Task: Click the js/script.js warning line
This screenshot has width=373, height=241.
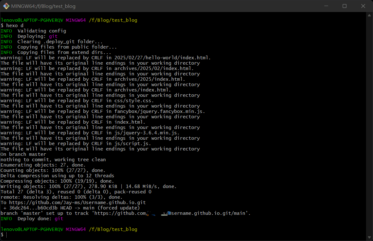Action: pyautogui.click(x=76, y=144)
